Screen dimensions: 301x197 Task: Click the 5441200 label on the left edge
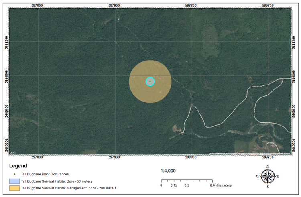(x=5, y=41)
